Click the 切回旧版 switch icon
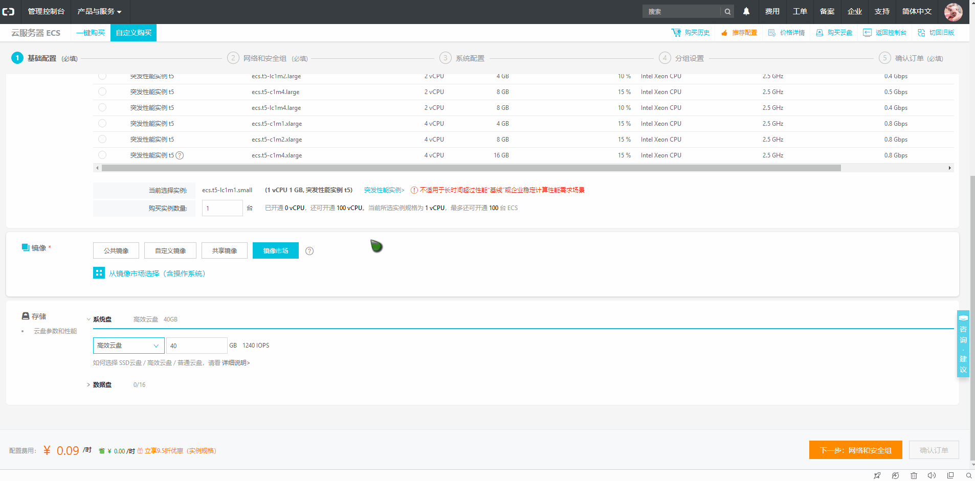Screen dimensions: 975x481 click(921, 33)
